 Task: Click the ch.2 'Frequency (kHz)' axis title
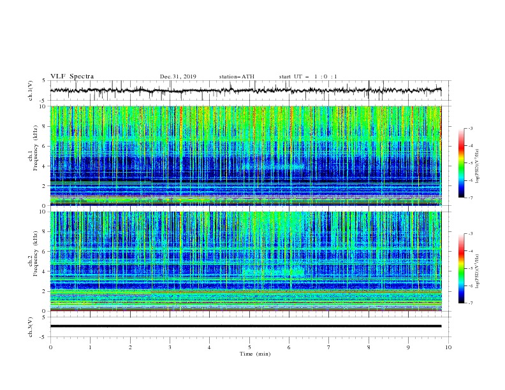[x=35, y=254]
